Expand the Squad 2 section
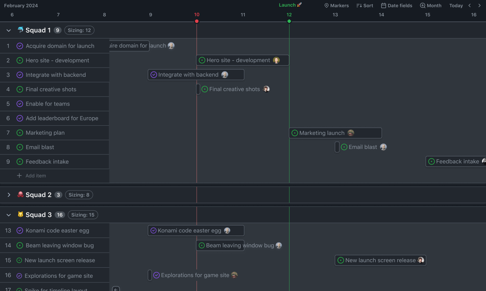The height and width of the screenshot is (291, 486). (x=9, y=194)
